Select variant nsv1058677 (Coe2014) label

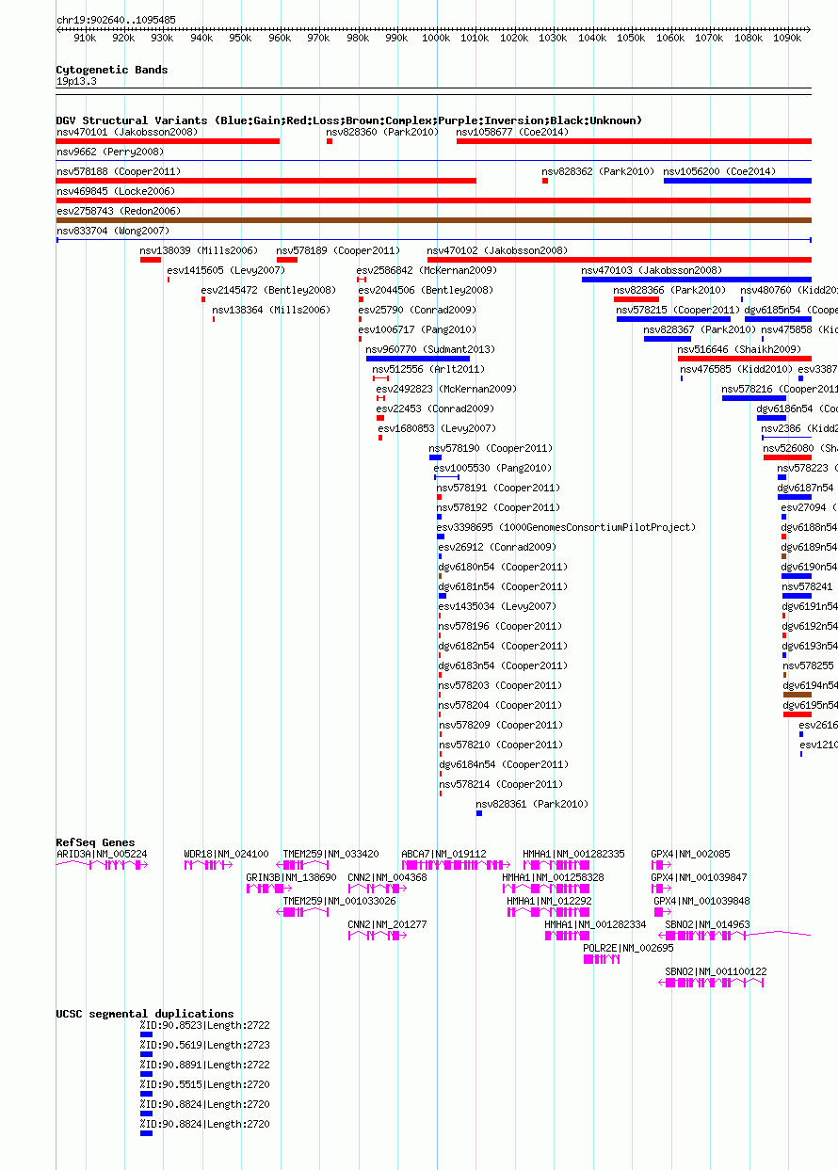513,132
